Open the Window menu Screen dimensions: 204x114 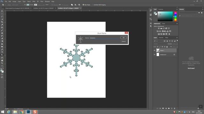coord(47,1)
